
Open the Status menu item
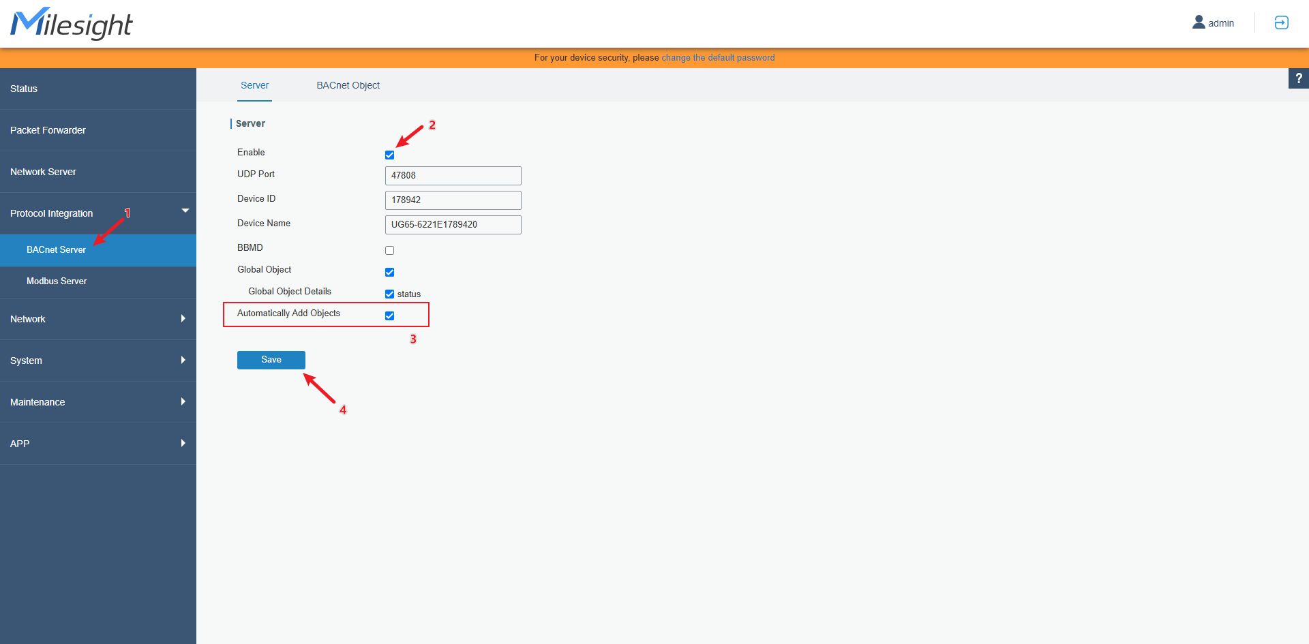[x=98, y=89]
